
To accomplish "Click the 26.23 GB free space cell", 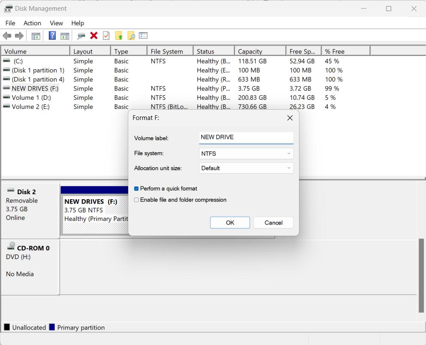I will tap(302, 107).
